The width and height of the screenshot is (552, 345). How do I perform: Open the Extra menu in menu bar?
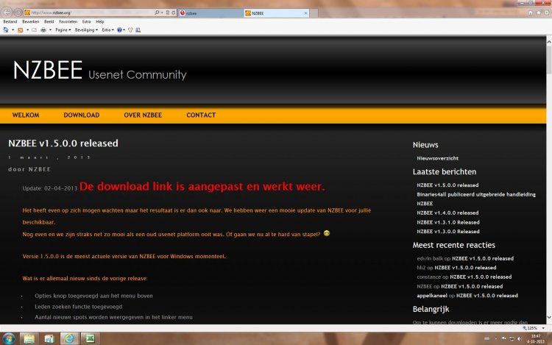coord(86,21)
